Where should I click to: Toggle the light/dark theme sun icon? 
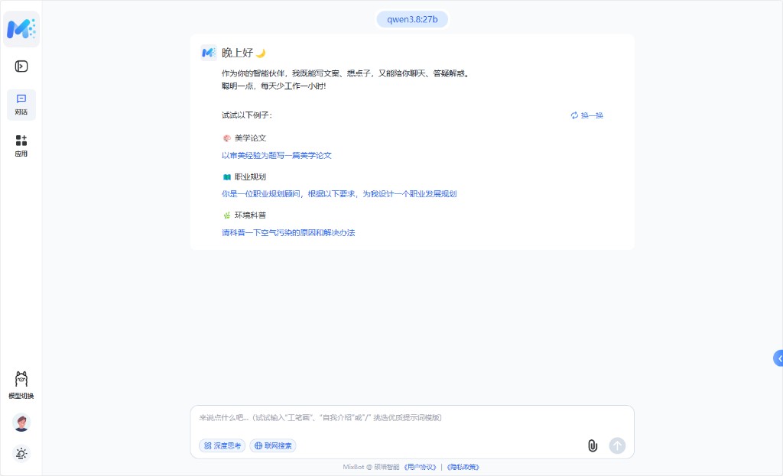pyautogui.click(x=21, y=454)
